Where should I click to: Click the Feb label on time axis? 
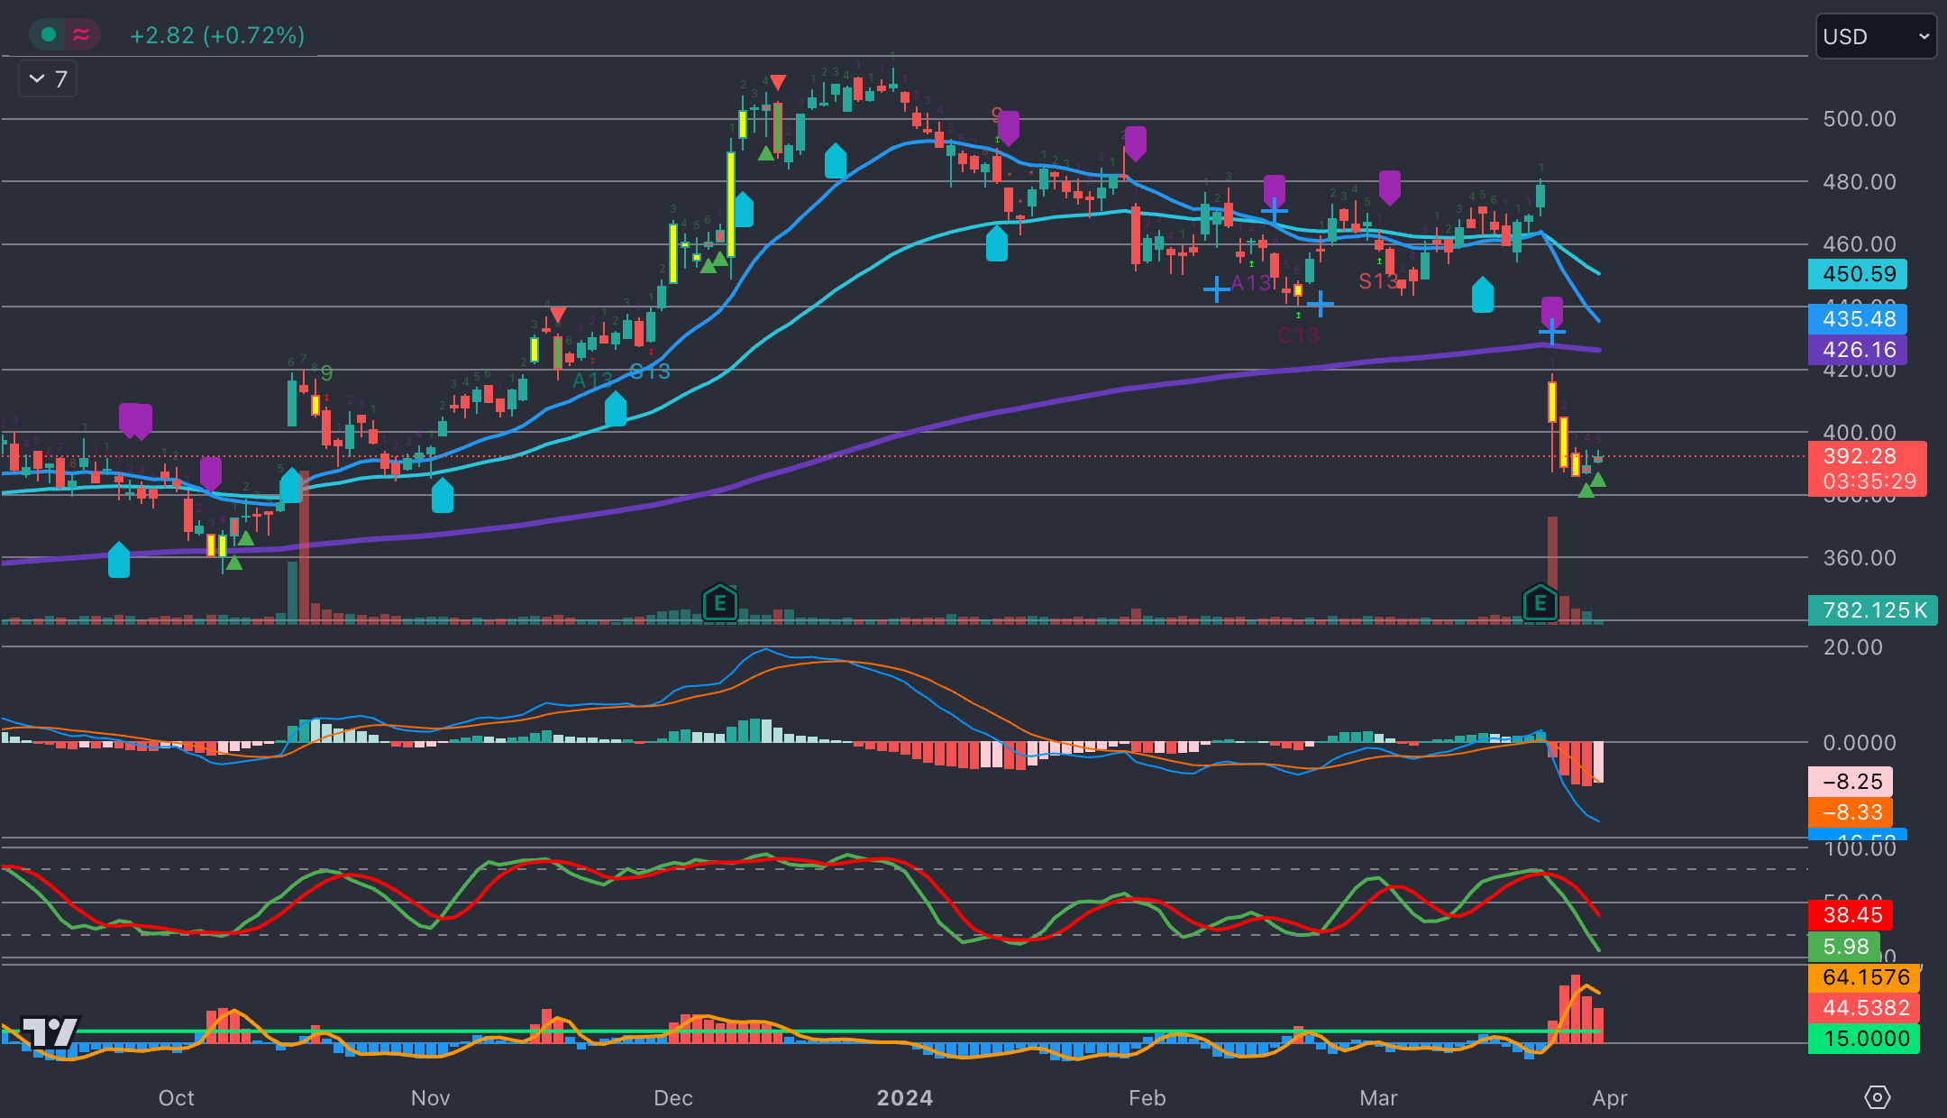1147,1098
